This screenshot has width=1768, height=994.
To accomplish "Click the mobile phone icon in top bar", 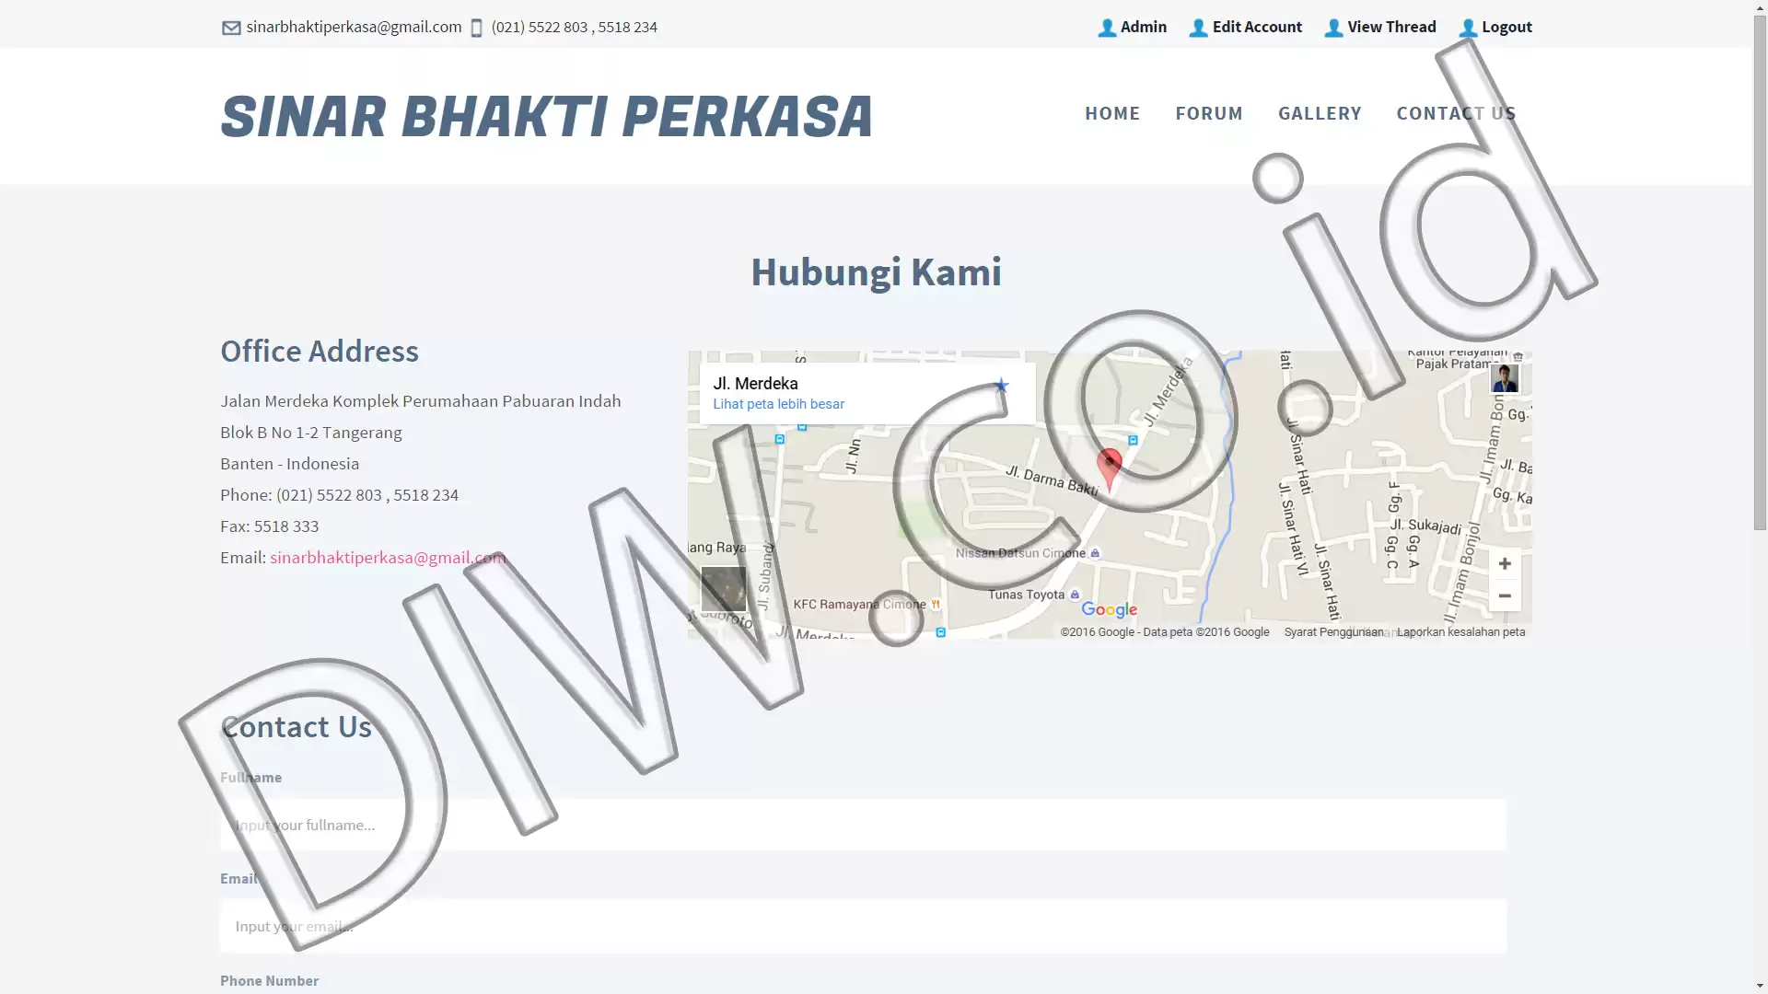I will pyautogui.click(x=476, y=29).
